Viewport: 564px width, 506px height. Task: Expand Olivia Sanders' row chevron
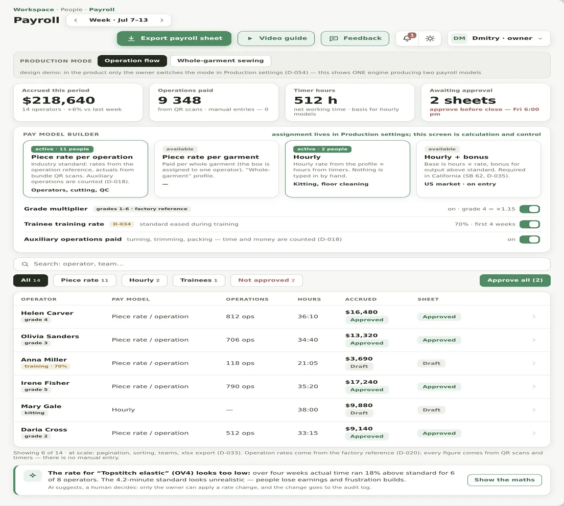(x=534, y=340)
